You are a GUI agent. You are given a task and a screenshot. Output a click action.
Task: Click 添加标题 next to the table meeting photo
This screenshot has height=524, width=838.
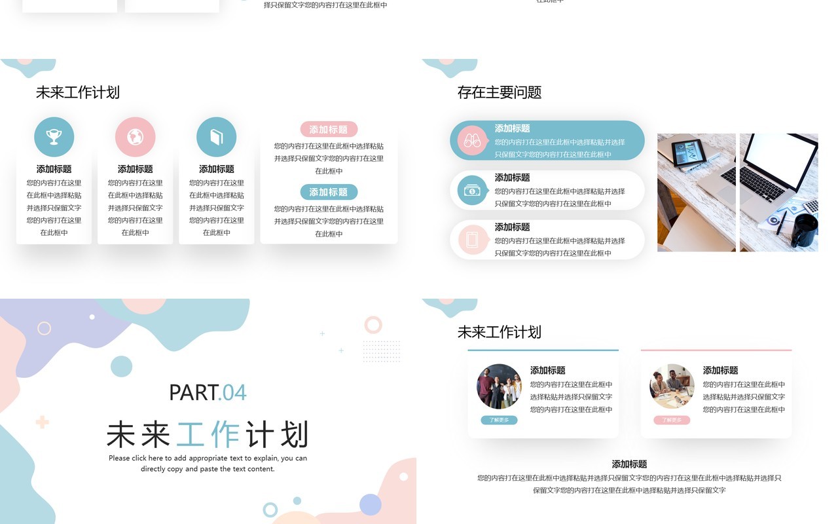(x=720, y=370)
